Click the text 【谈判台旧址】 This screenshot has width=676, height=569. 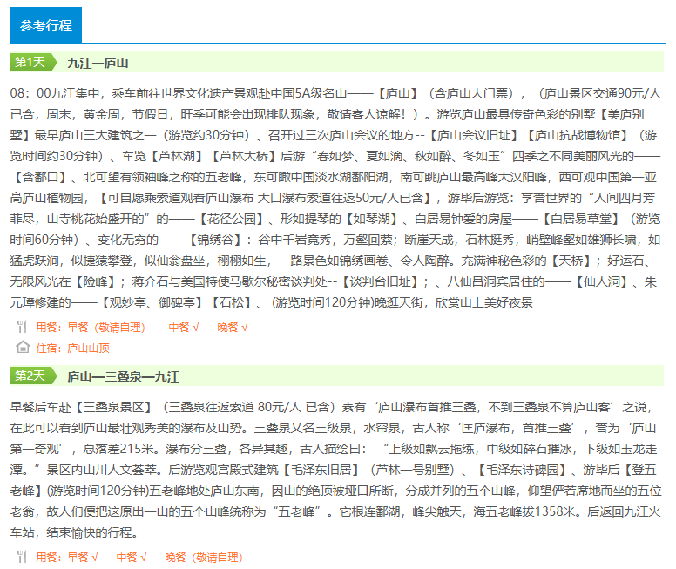click(380, 281)
